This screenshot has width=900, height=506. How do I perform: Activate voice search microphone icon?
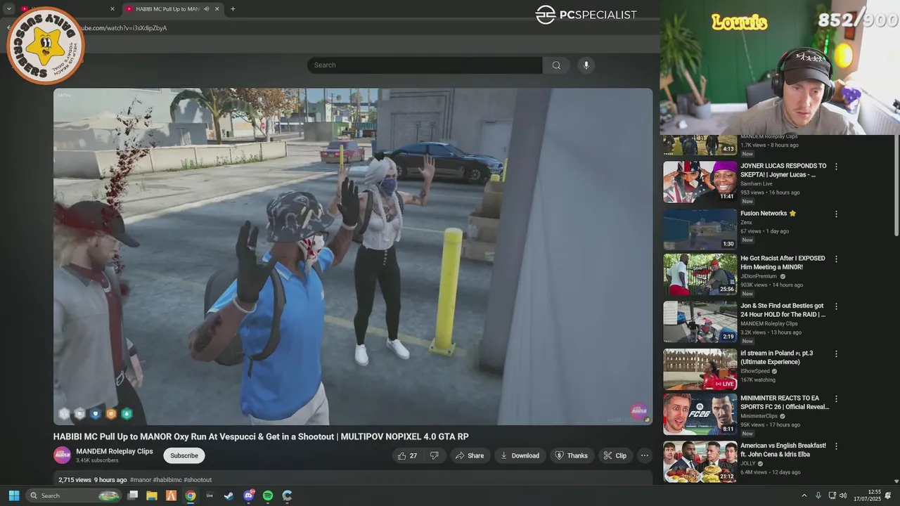coord(586,65)
